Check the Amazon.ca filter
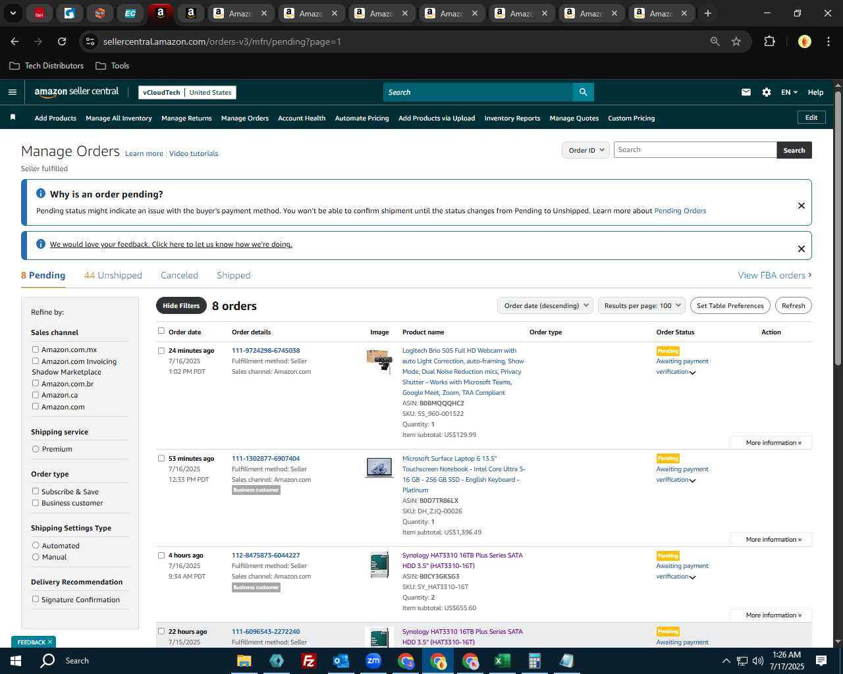843x674 pixels. click(36, 395)
